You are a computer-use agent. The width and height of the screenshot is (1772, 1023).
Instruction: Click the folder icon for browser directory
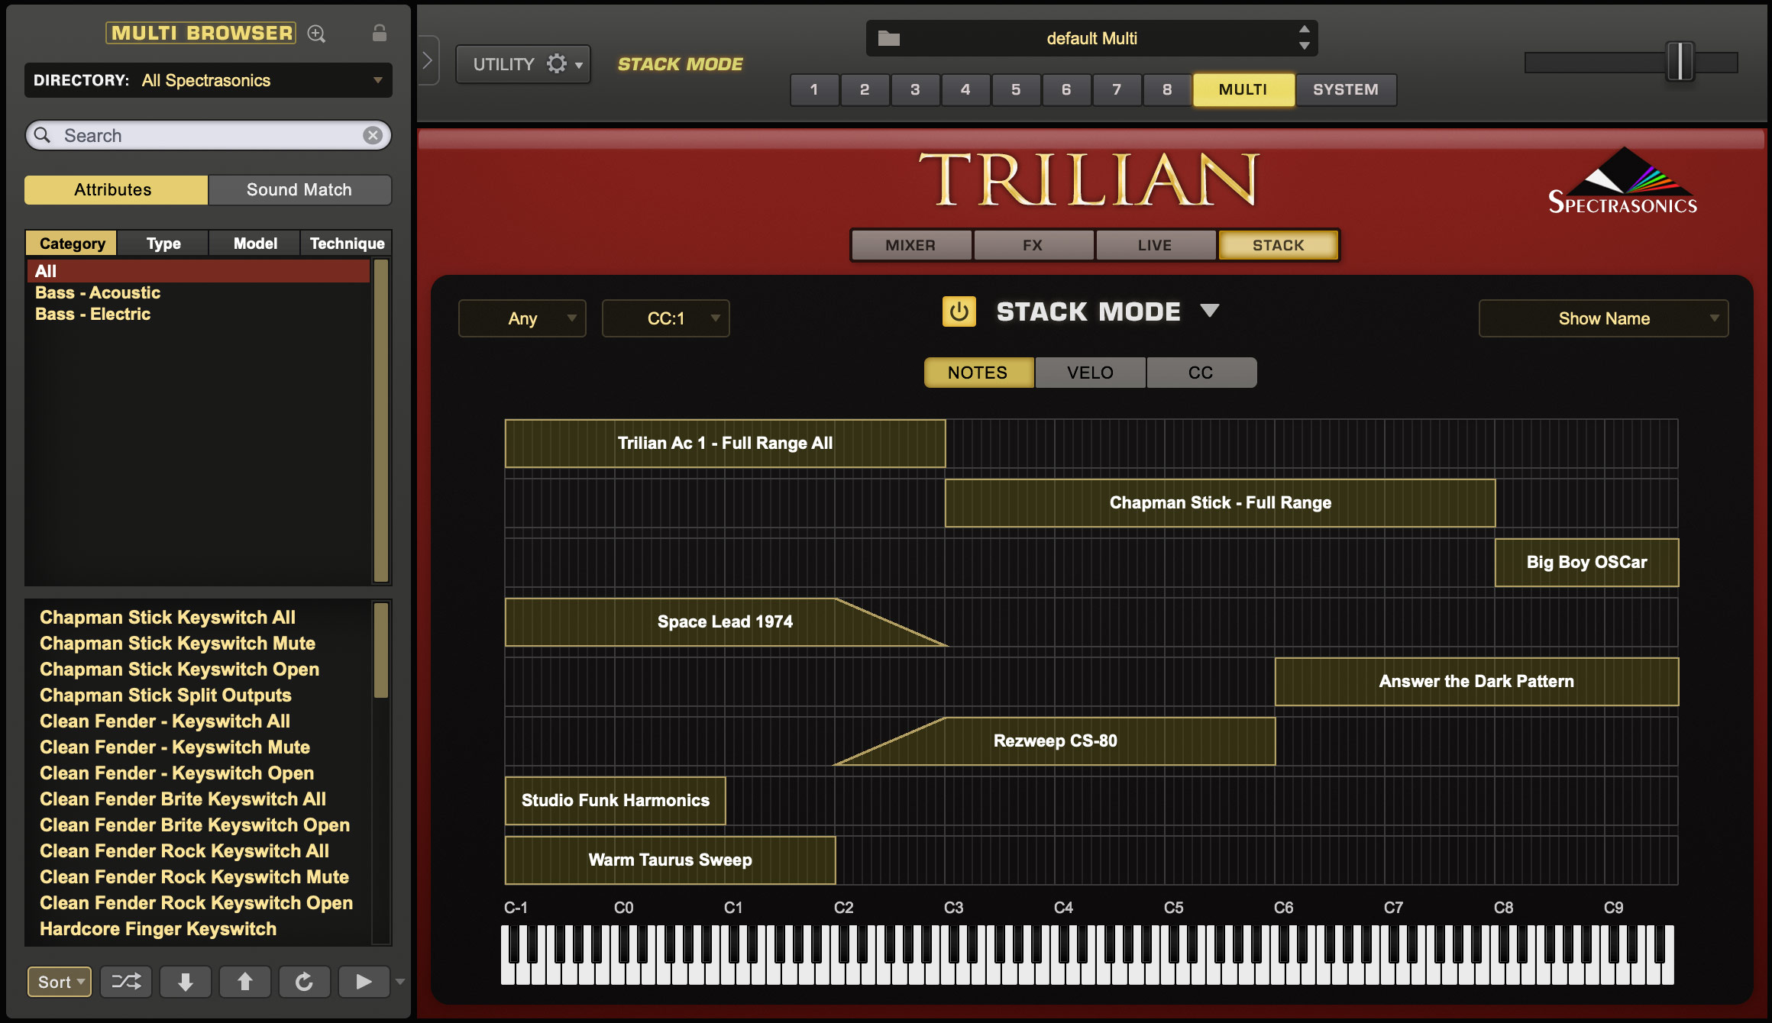tap(891, 37)
